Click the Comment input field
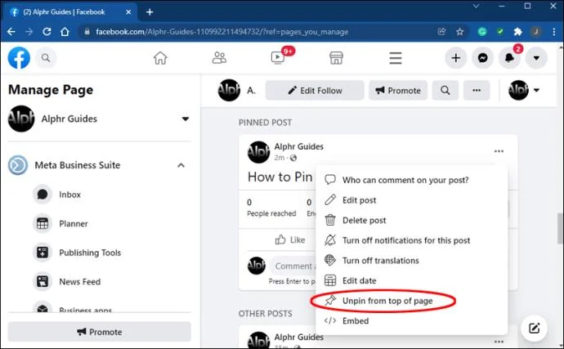 pos(293,266)
